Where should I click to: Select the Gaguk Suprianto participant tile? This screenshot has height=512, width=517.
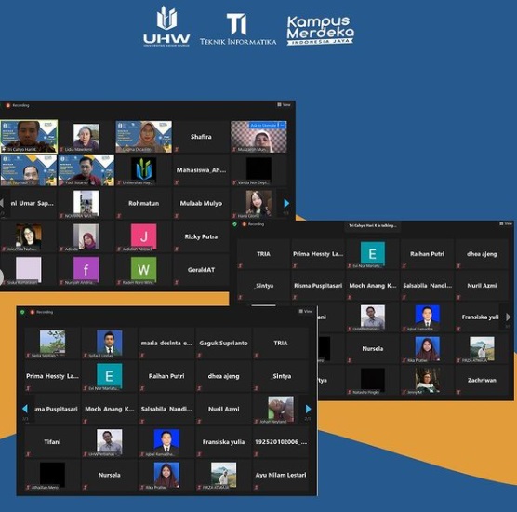pos(223,343)
